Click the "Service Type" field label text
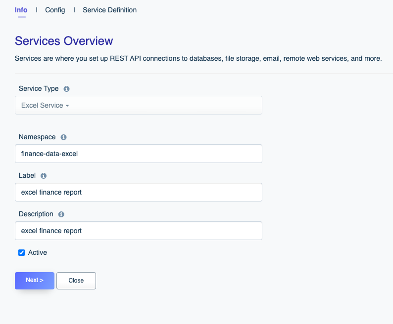Viewport: 393px width, 324px height. coord(39,89)
